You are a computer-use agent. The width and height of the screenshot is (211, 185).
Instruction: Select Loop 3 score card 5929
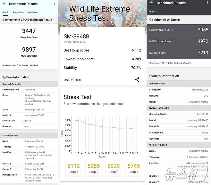pos(114,168)
